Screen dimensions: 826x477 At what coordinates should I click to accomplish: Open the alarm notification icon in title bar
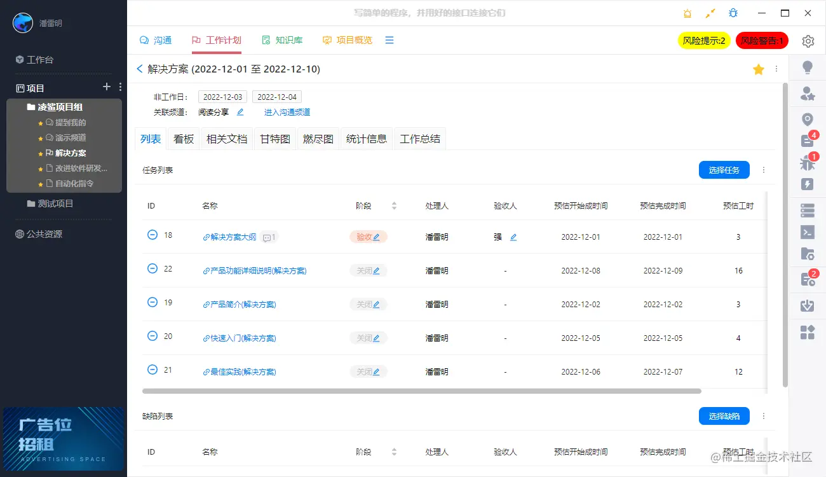point(687,13)
